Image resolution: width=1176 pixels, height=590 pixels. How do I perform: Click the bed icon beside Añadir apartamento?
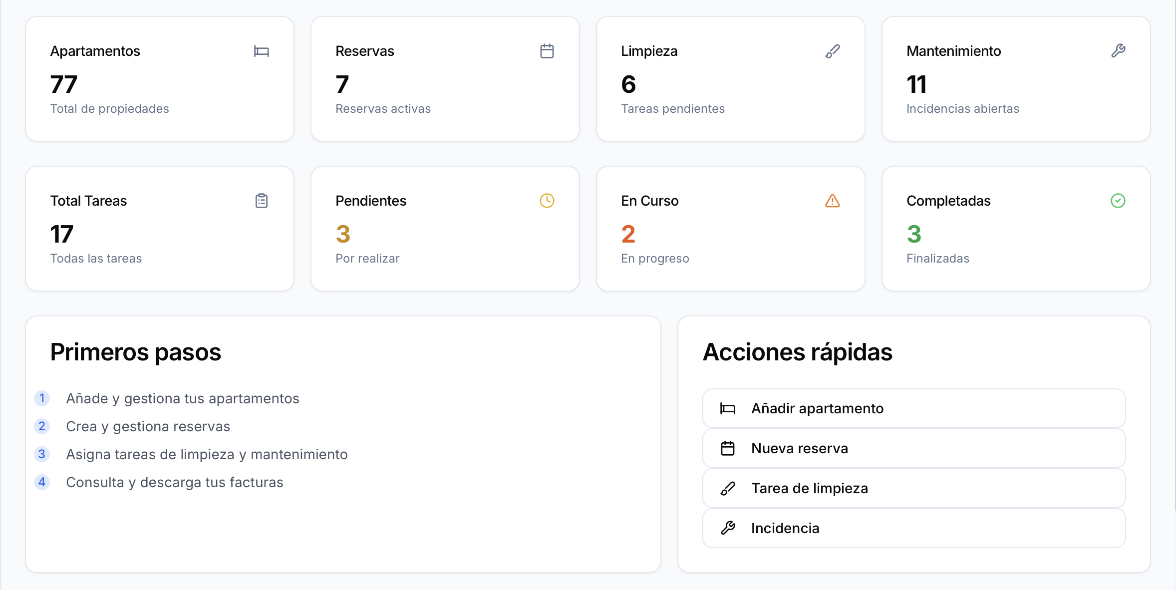[728, 409]
